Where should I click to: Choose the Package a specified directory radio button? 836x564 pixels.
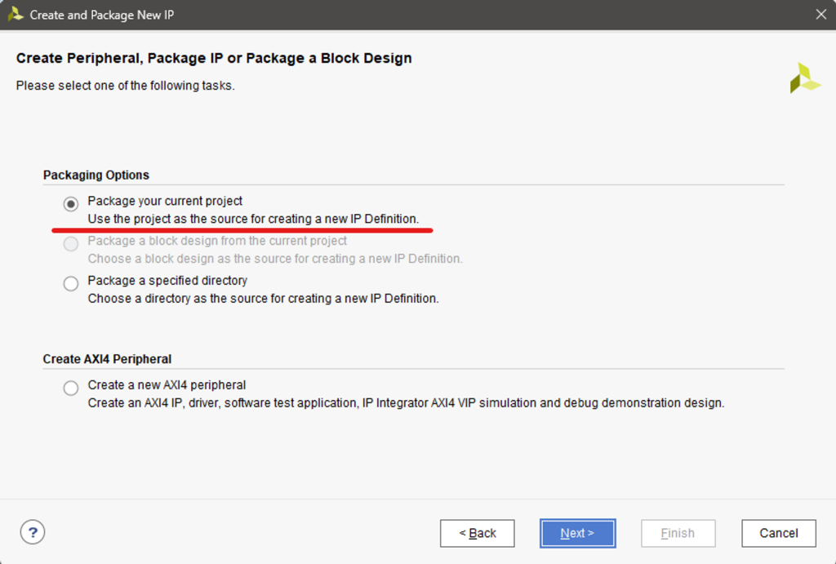71,283
